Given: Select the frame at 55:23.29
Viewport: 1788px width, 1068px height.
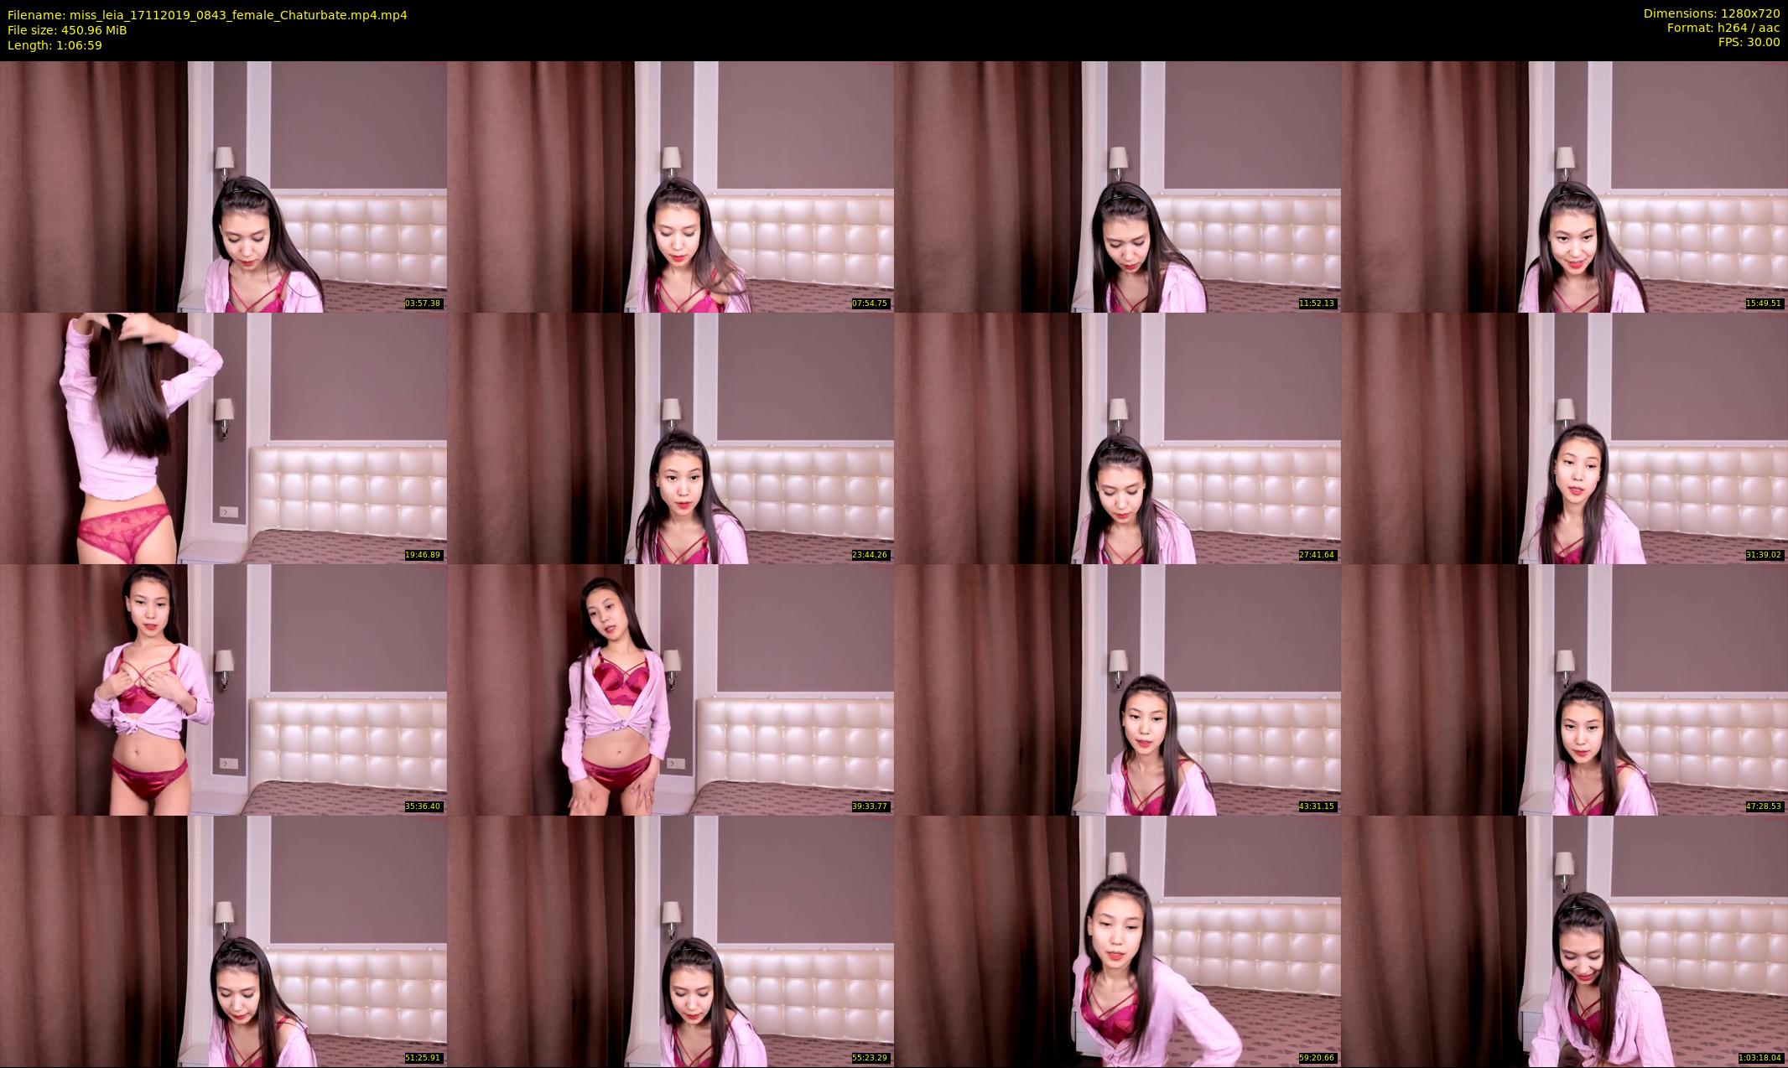Looking at the screenshot, I should pyautogui.click(x=670, y=941).
